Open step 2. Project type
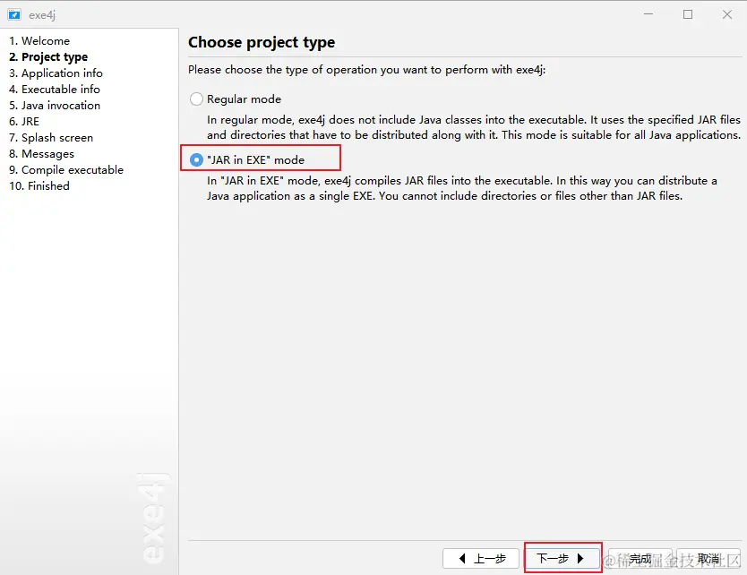This screenshot has height=575, width=747. click(48, 57)
